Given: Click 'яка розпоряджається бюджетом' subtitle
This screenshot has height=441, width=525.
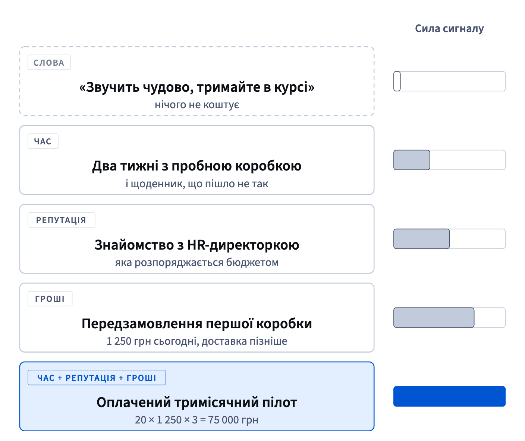Looking at the screenshot, I should click(x=197, y=262).
